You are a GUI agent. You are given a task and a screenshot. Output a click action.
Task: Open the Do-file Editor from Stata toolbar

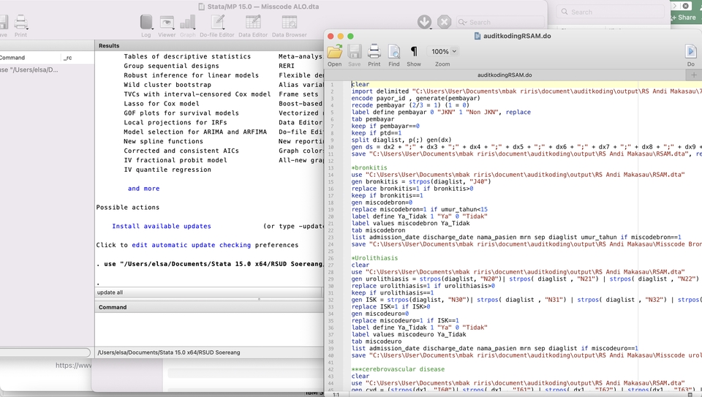click(217, 23)
